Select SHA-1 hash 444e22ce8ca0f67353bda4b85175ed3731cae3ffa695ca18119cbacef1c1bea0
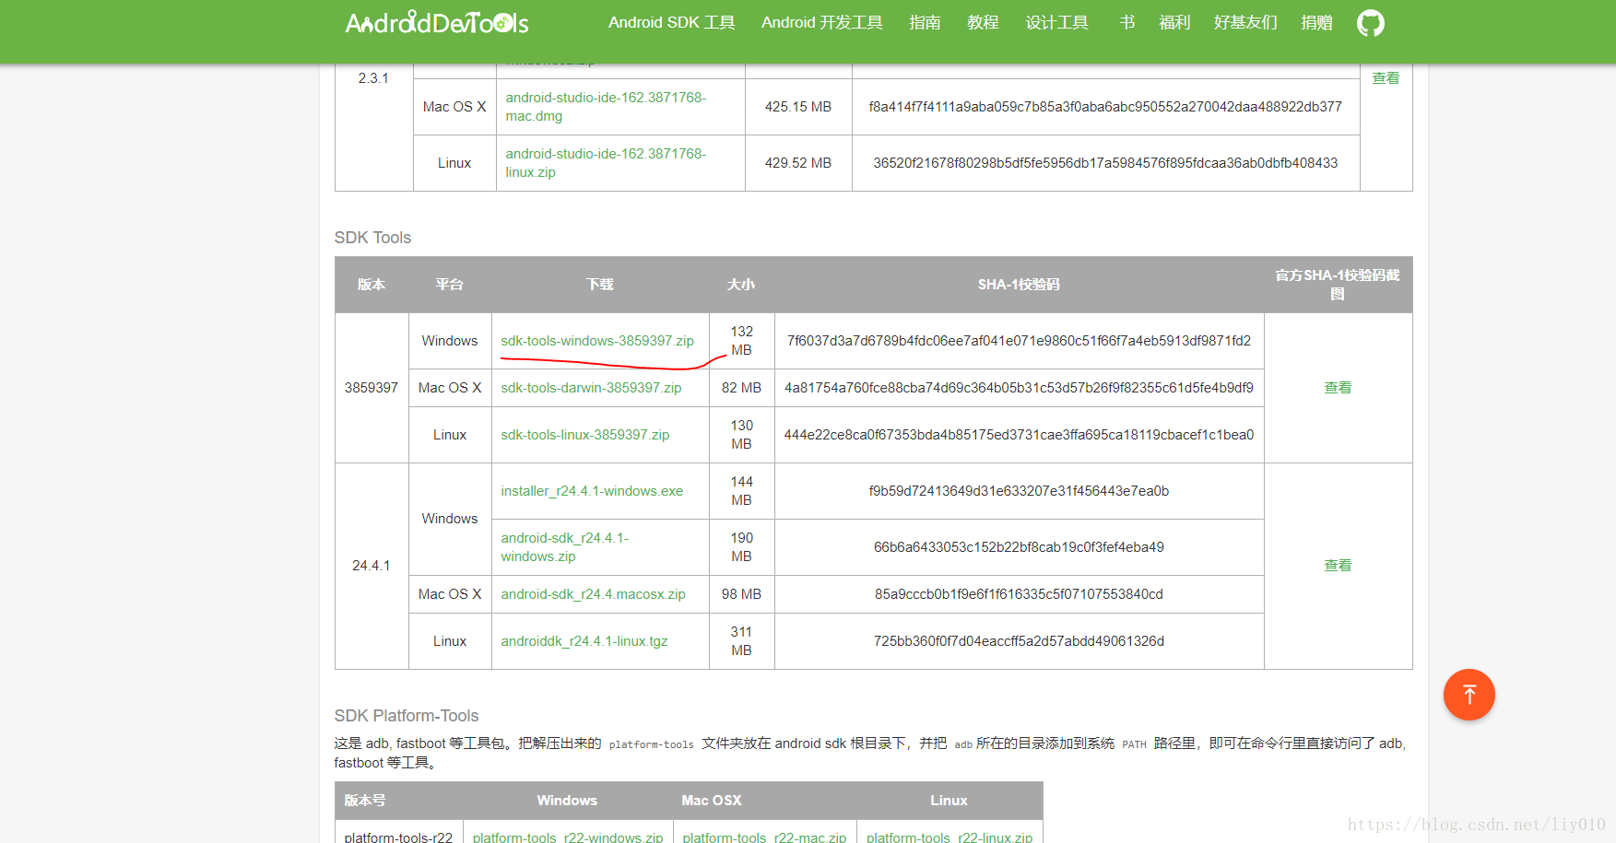This screenshot has width=1616, height=843. tap(1019, 435)
